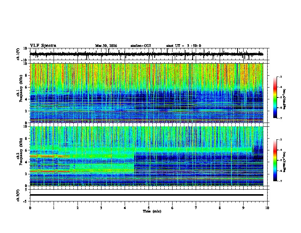This screenshot has width=301, height=233.
Task: Click the ch.2 spectrogram color scale bar
Action: coord(275,160)
